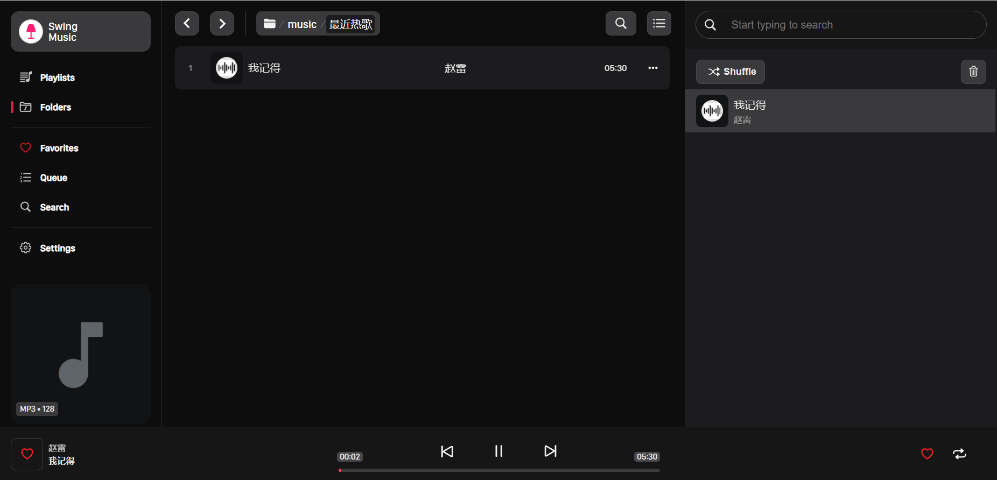
Task: Open the three-dot menu for 我记得
Action: tap(652, 68)
